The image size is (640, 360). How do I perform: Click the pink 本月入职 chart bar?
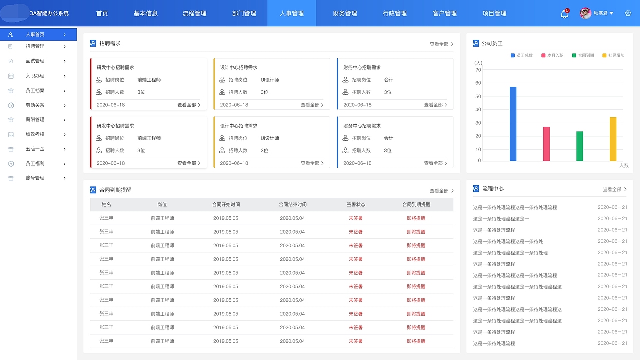pos(546,144)
